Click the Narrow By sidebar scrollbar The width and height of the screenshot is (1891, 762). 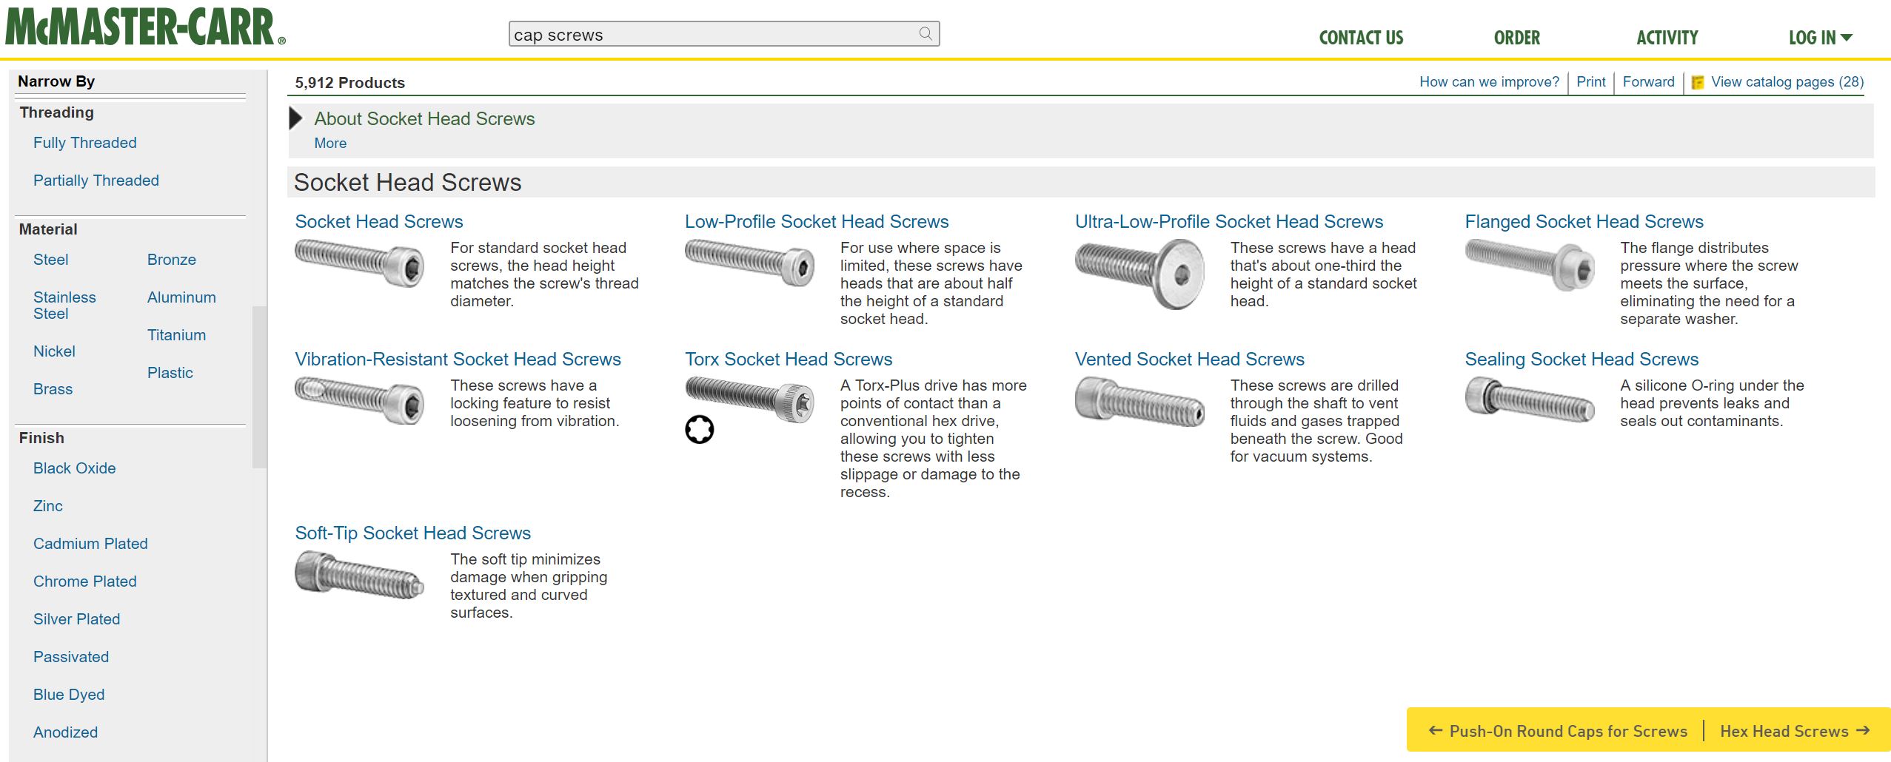point(259,387)
